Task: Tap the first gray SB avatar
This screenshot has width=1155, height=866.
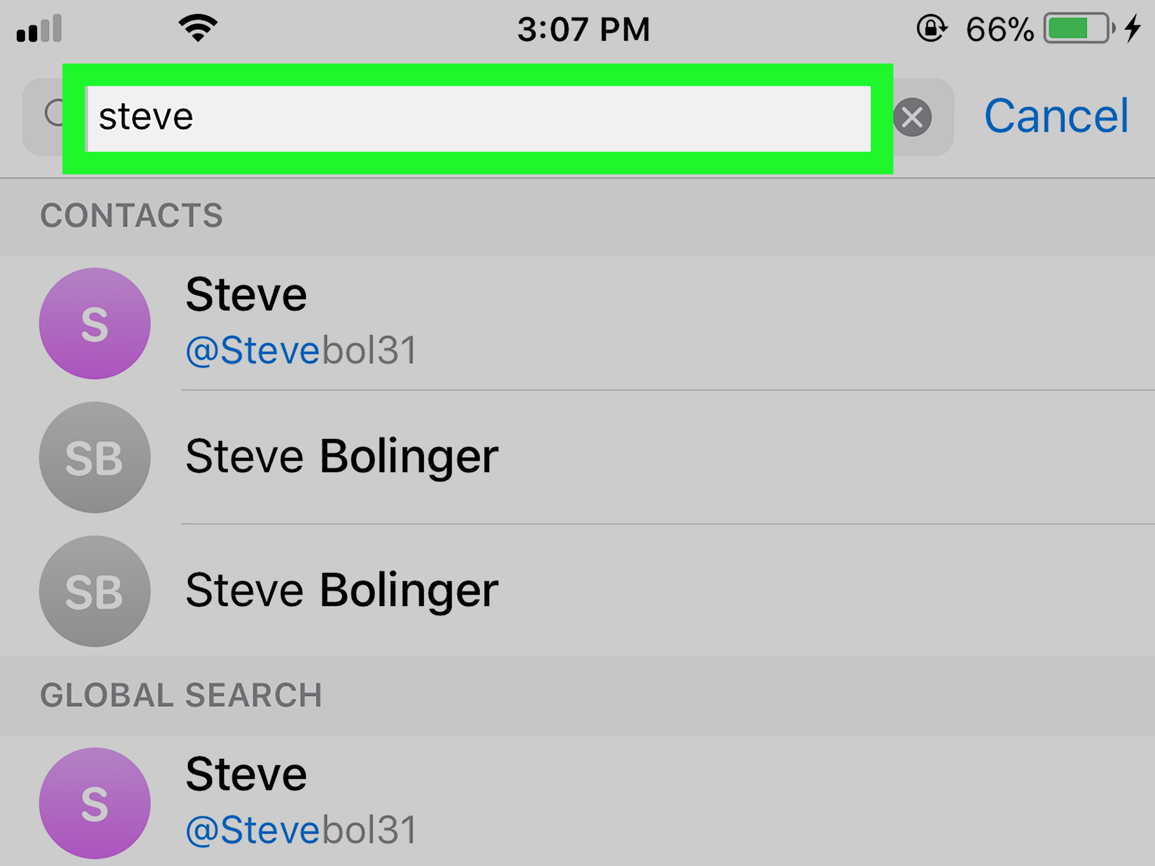Action: [x=95, y=457]
